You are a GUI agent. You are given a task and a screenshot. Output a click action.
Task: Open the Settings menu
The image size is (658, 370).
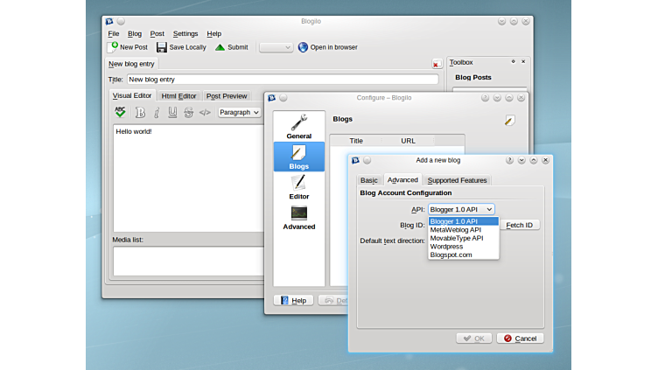pos(185,33)
